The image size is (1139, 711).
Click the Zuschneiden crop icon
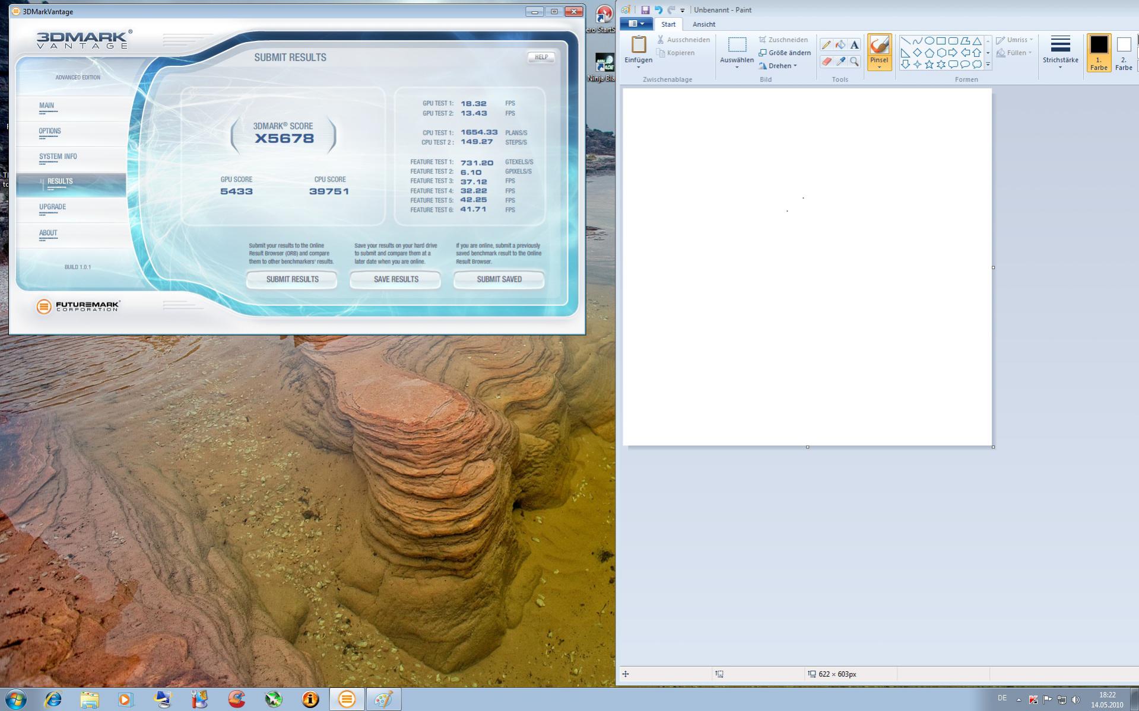click(763, 40)
